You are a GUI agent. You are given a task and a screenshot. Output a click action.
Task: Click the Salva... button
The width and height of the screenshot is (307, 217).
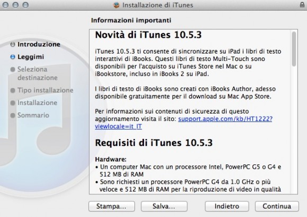pos(164,206)
